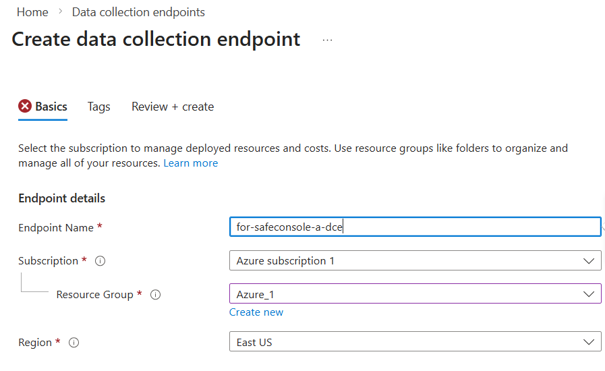The height and width of the screenshot is (371, 605).
Task: Open the Region dropdown showing East US
Action: [415, 342]
